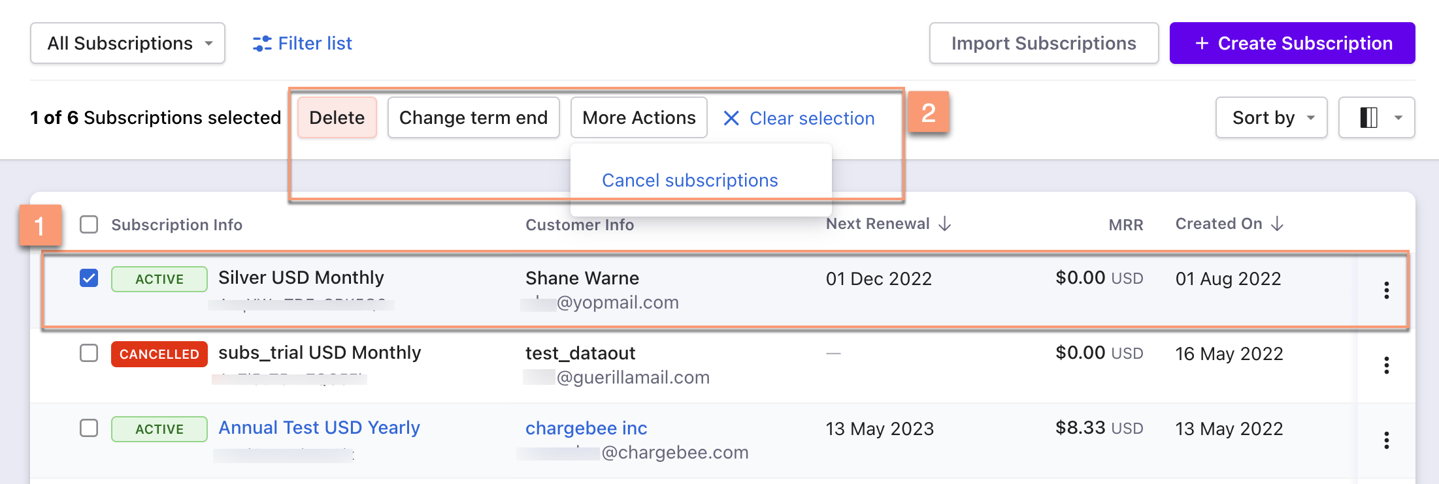Image resolution: width=1439 pixels, height=484 pixels.
Task: Open the Sort by dropdown
Action: pos(1271,118)
